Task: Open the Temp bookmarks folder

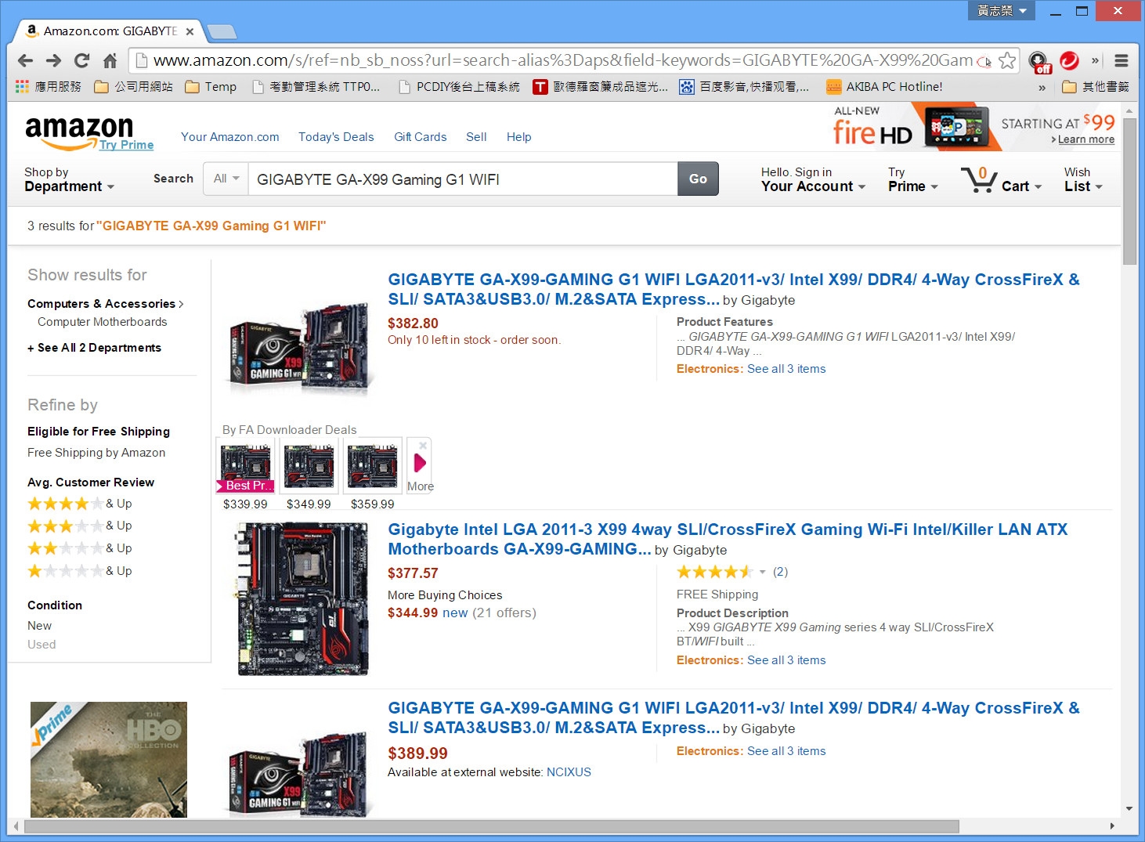Action: (211, 87)
